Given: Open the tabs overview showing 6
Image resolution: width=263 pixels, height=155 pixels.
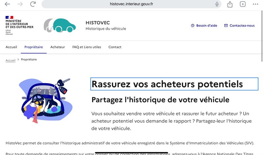Looking at the screenshot, I should (x=243, y=4).
